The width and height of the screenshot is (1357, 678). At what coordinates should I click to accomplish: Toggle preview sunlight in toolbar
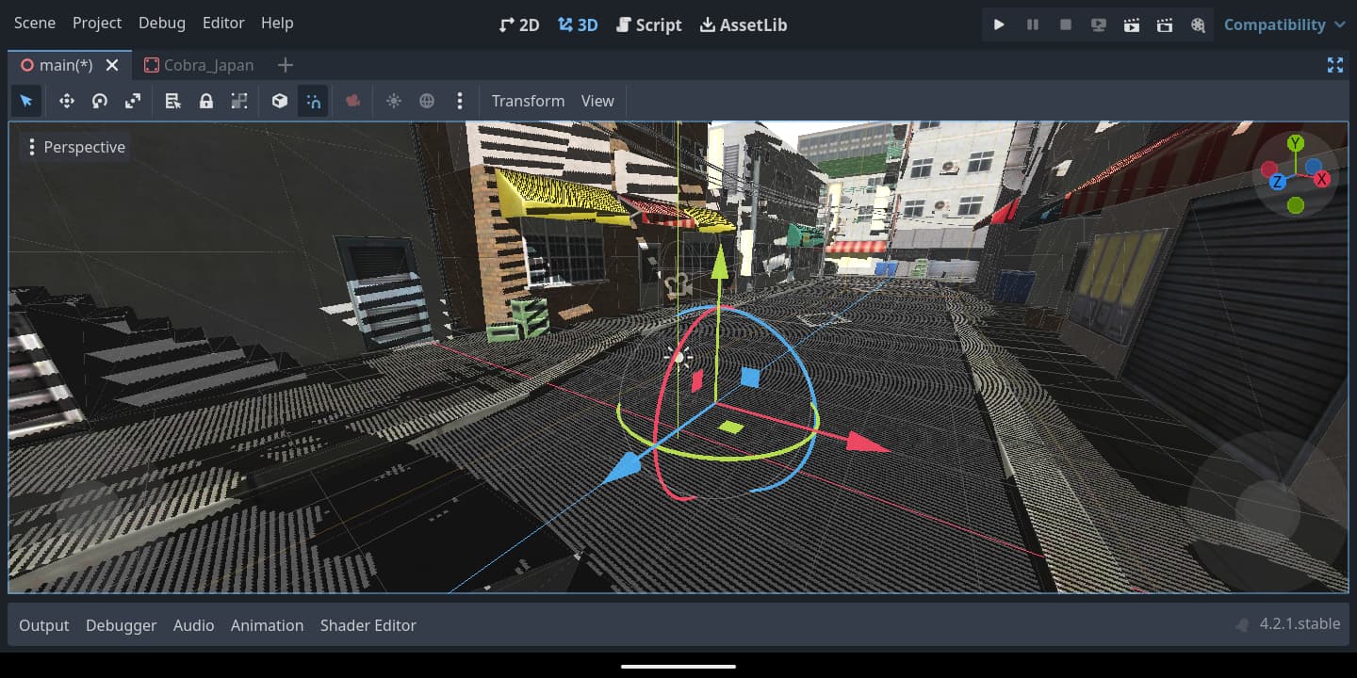(x=394, y=101)
